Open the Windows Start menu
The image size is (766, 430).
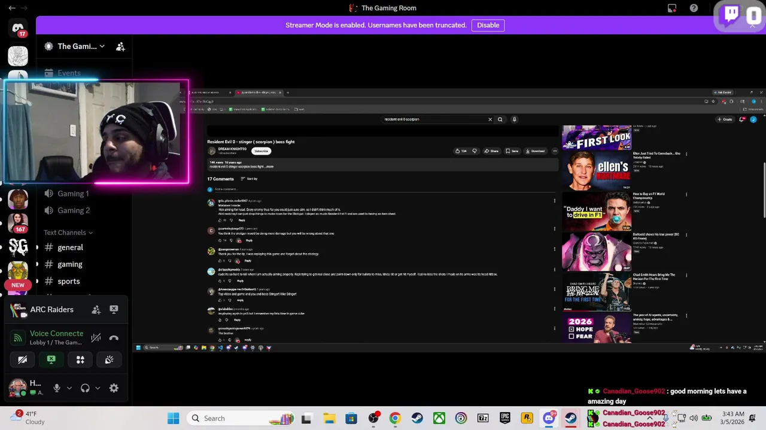(x=174, y=419)
